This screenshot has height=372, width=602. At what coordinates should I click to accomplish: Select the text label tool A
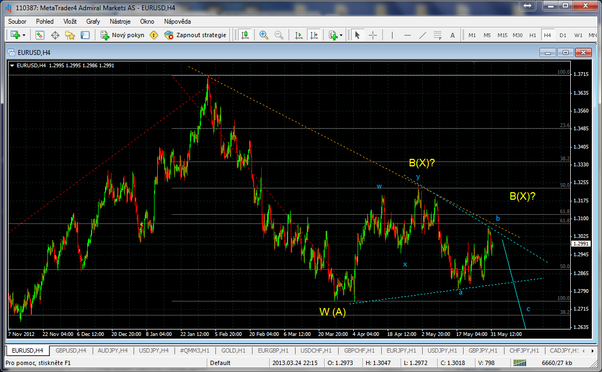coord(452,35)
